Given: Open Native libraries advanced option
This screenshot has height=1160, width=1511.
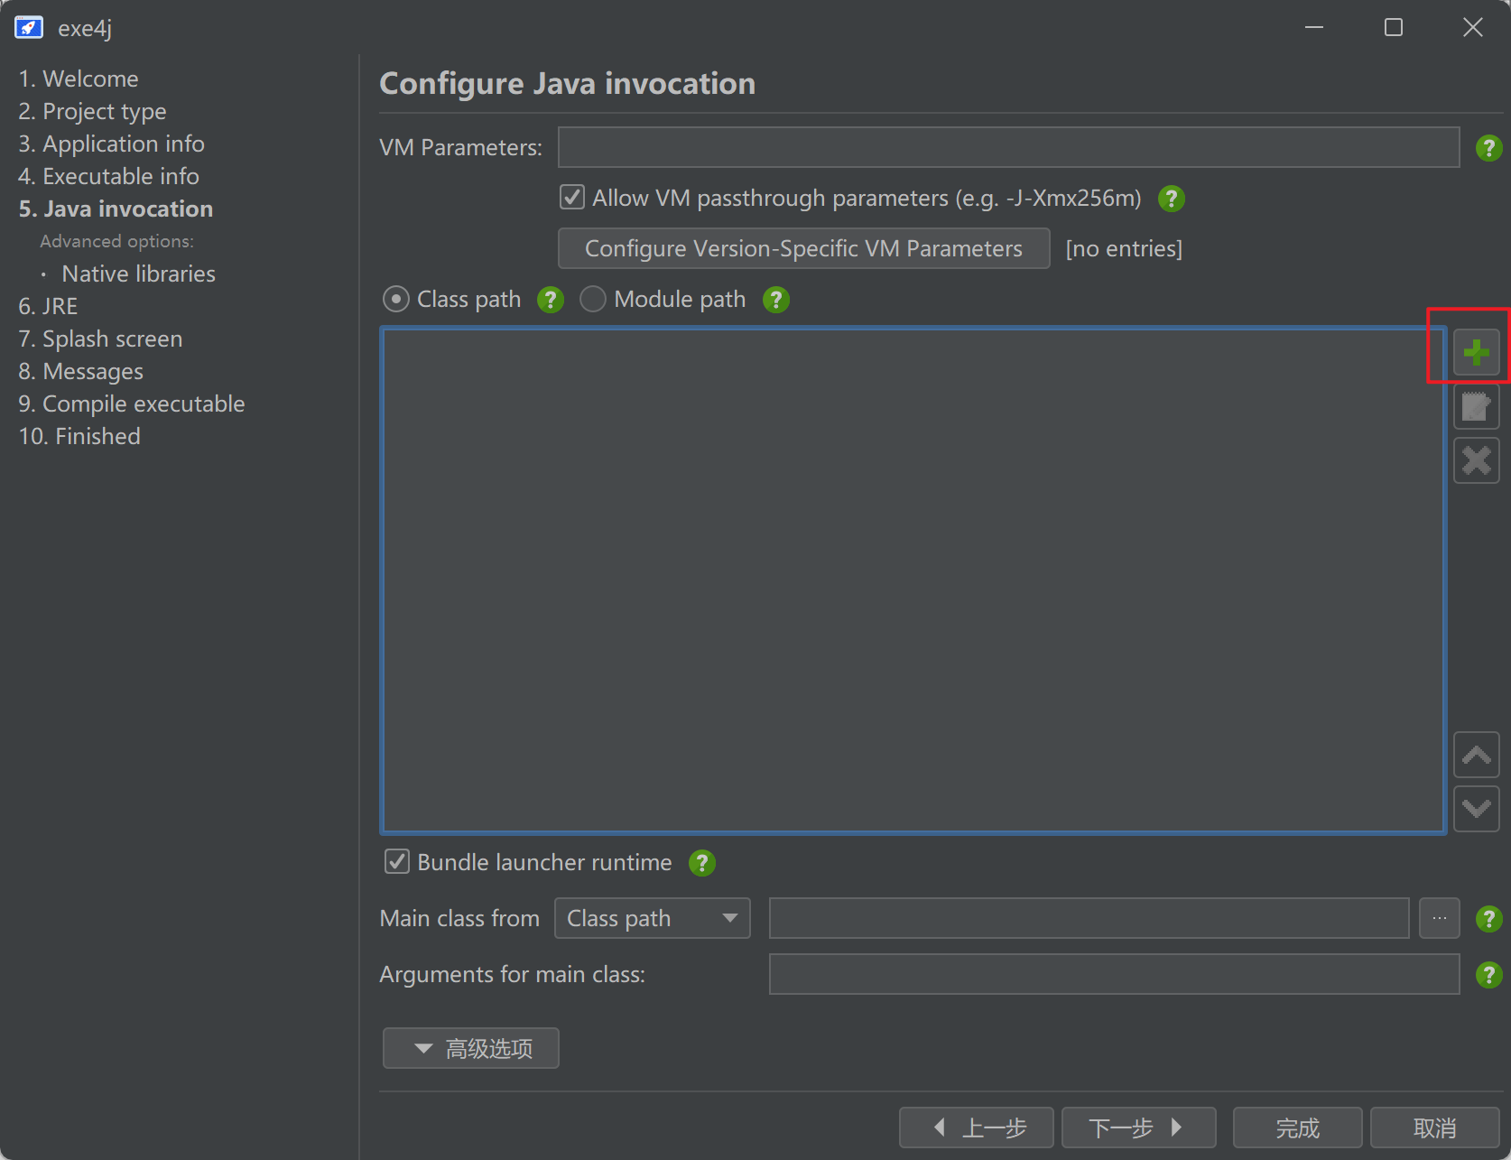Looking at the screenshot, I should tap(138, 274).
